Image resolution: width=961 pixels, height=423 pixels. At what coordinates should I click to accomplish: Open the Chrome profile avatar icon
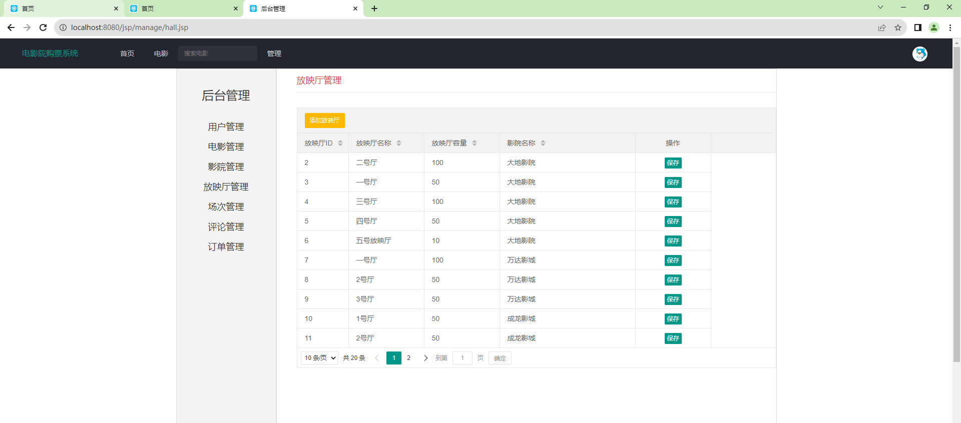(934, 27)
